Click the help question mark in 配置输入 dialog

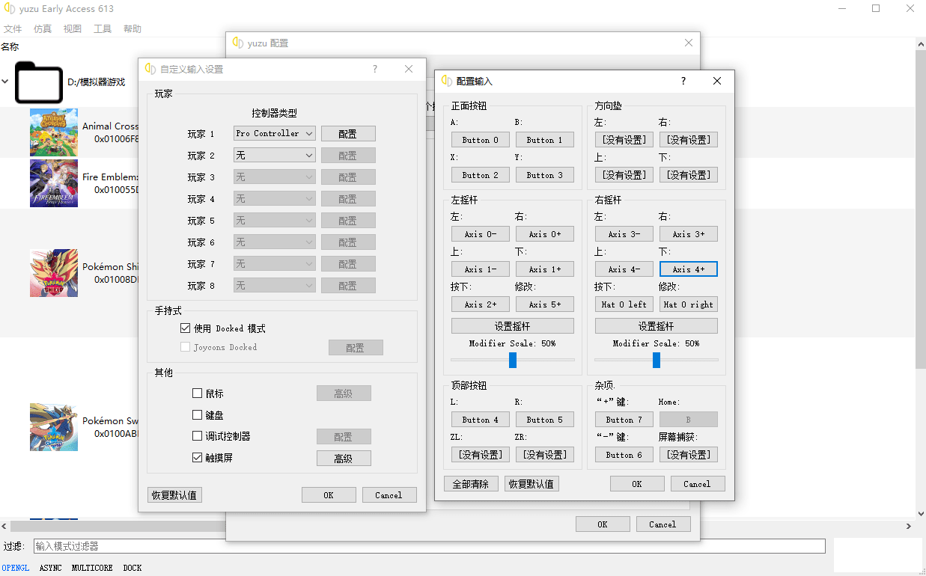[x=683, y=81]
